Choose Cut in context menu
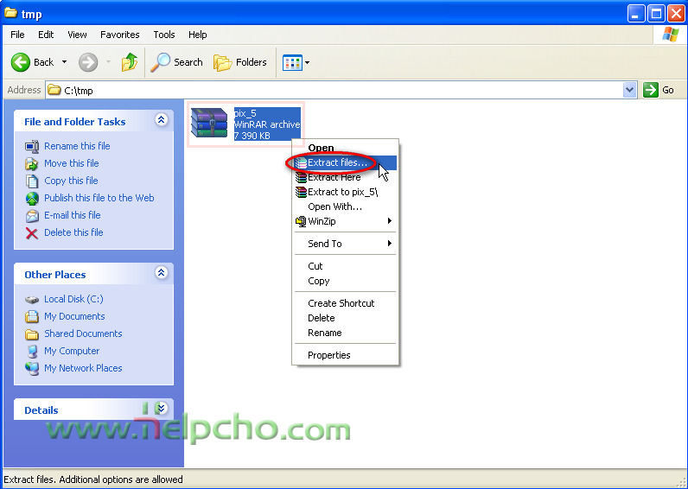This screenshot has height=489, width=688. [345, 266]
